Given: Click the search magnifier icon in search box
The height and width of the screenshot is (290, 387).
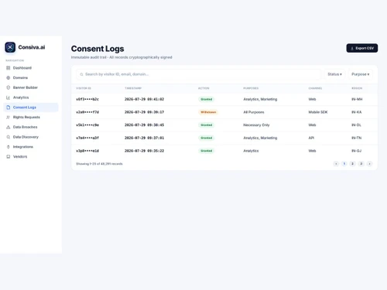Looking at the screenshot, I should (81, 74).
